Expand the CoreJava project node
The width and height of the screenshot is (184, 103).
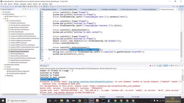coord(1,12)
